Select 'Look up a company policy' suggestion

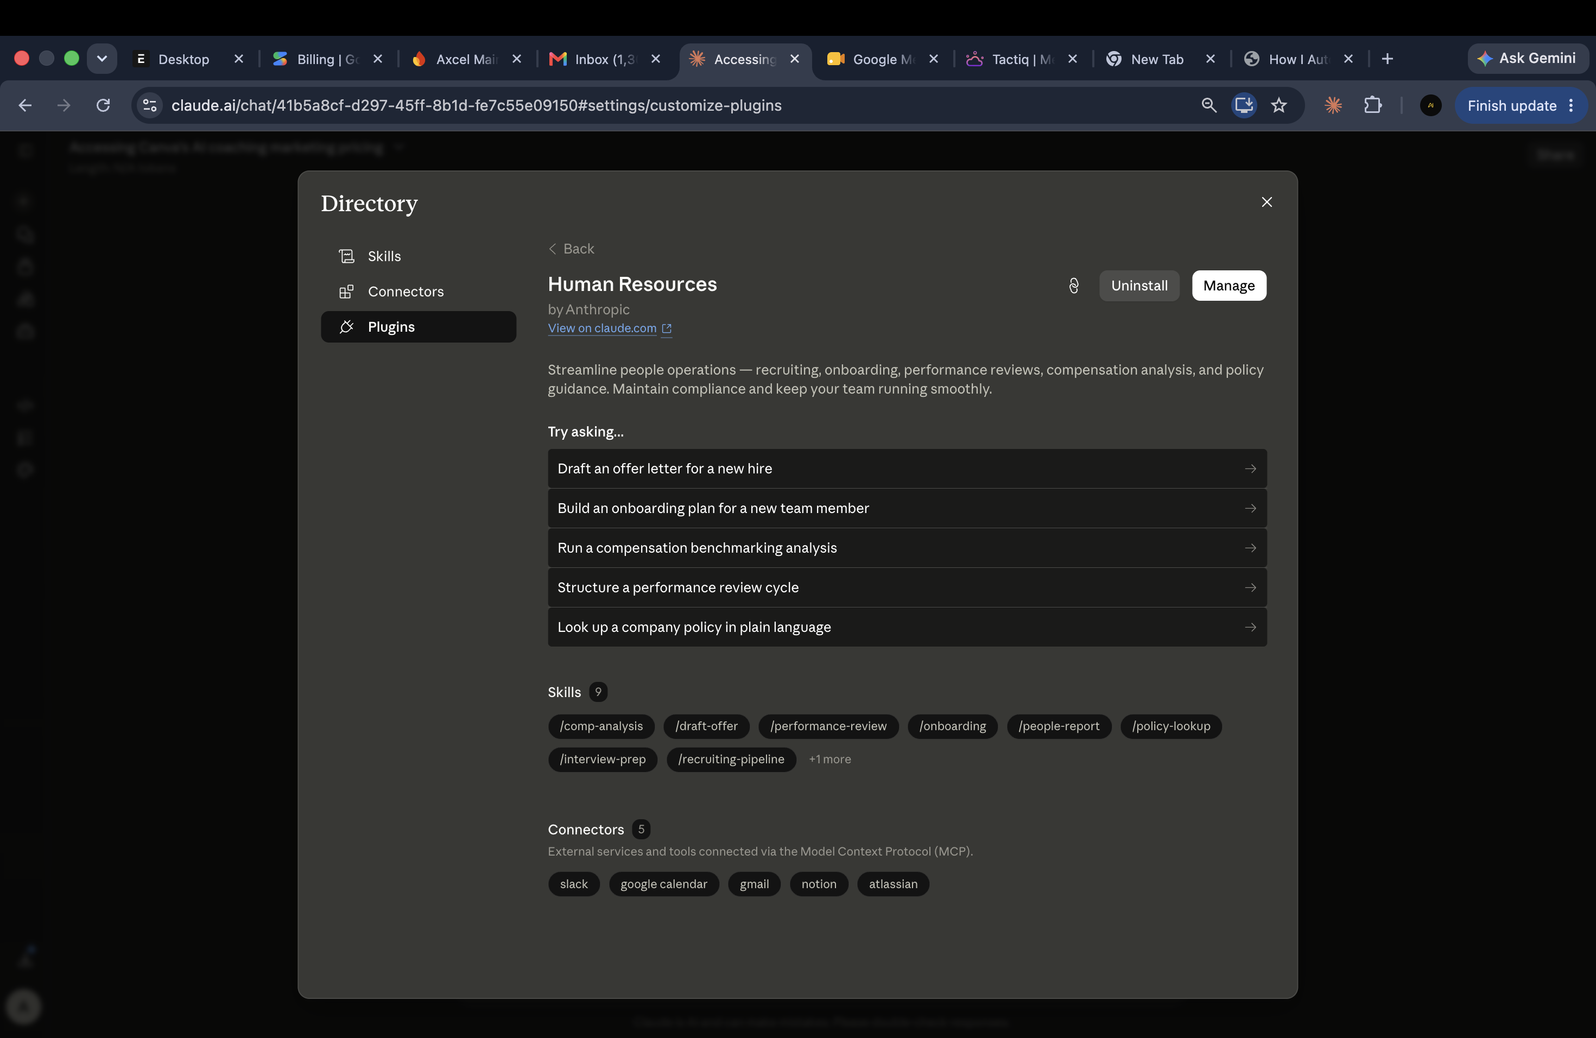907,627
